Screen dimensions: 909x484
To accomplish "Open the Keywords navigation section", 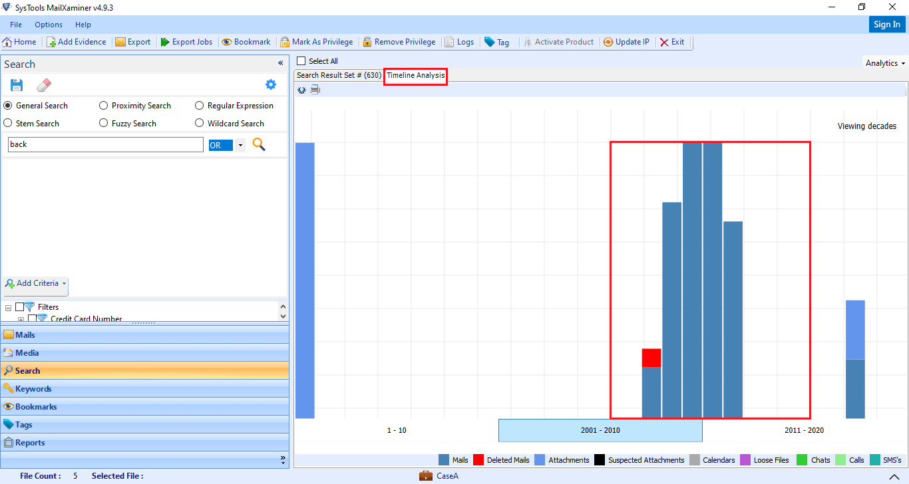I will [x=144, y=389].
